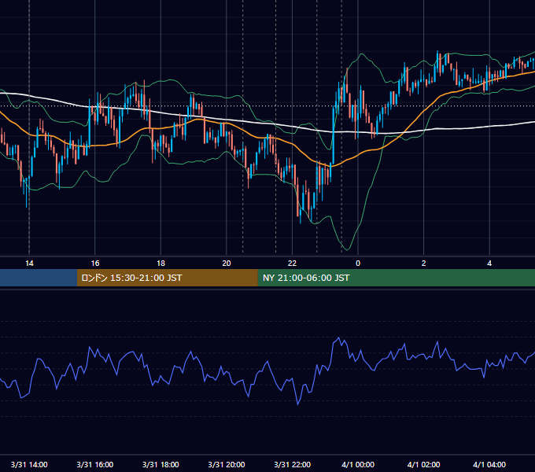This screenshot has width=535, height=472.
Task: Click the ロンドン 15:30-21:00 JST session bar
Action: click(x=167, y=278)
